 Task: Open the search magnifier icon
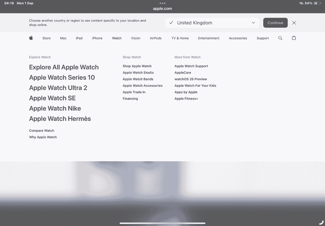point(280,38)
